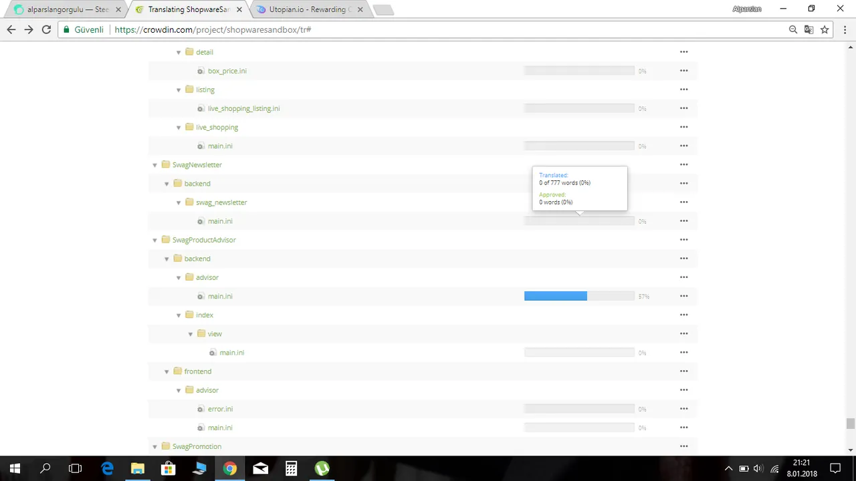Open options dots for box_price.ini

[x=683, y=71]
